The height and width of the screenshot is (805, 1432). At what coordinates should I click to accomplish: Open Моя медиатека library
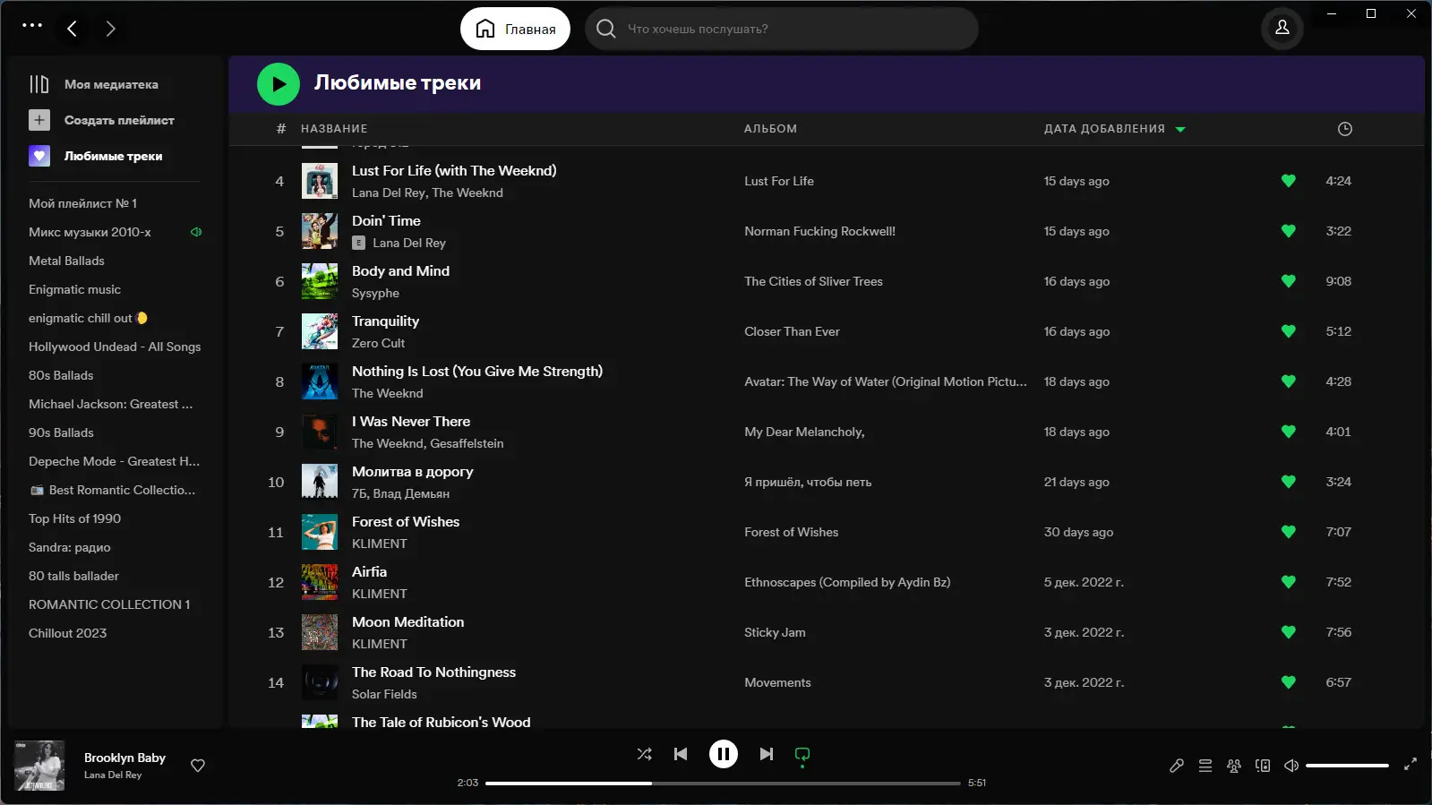click(x=94, y=84)
